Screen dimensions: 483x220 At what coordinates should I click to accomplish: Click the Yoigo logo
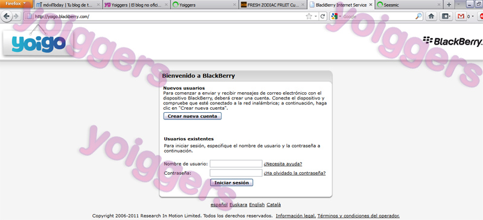coord(39,43)
